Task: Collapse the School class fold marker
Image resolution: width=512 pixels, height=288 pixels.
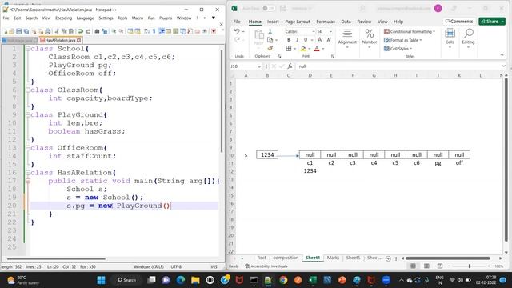Action: 28,49
